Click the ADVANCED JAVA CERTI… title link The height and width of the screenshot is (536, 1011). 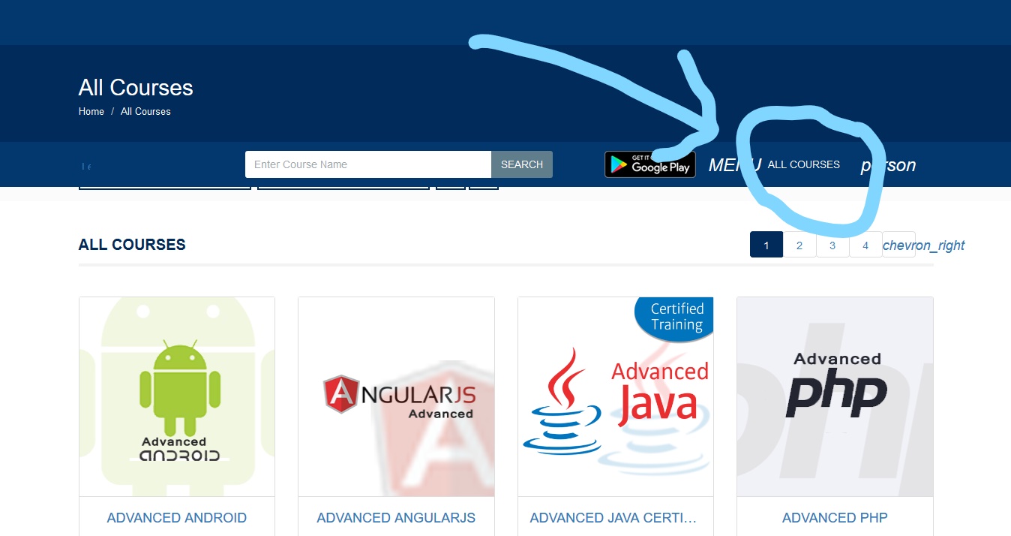pos(613,518)
